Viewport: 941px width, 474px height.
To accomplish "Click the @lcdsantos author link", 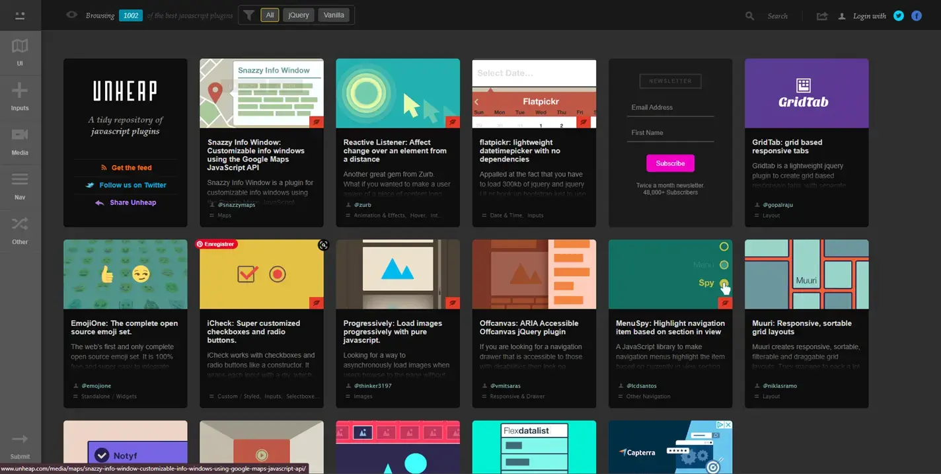I will 641,386.
